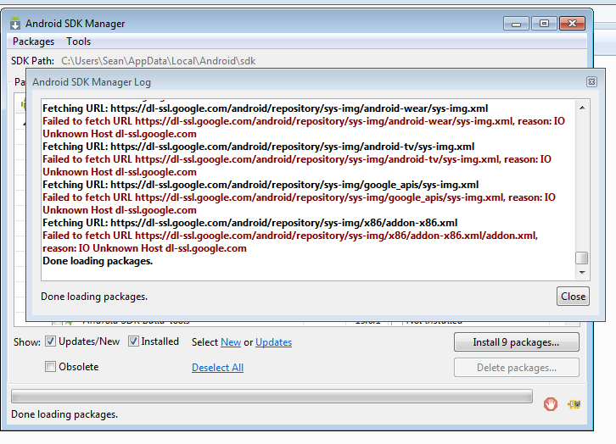
Task: Click the android-tv Failed to fetch error line
Action: tap(297, 165)
